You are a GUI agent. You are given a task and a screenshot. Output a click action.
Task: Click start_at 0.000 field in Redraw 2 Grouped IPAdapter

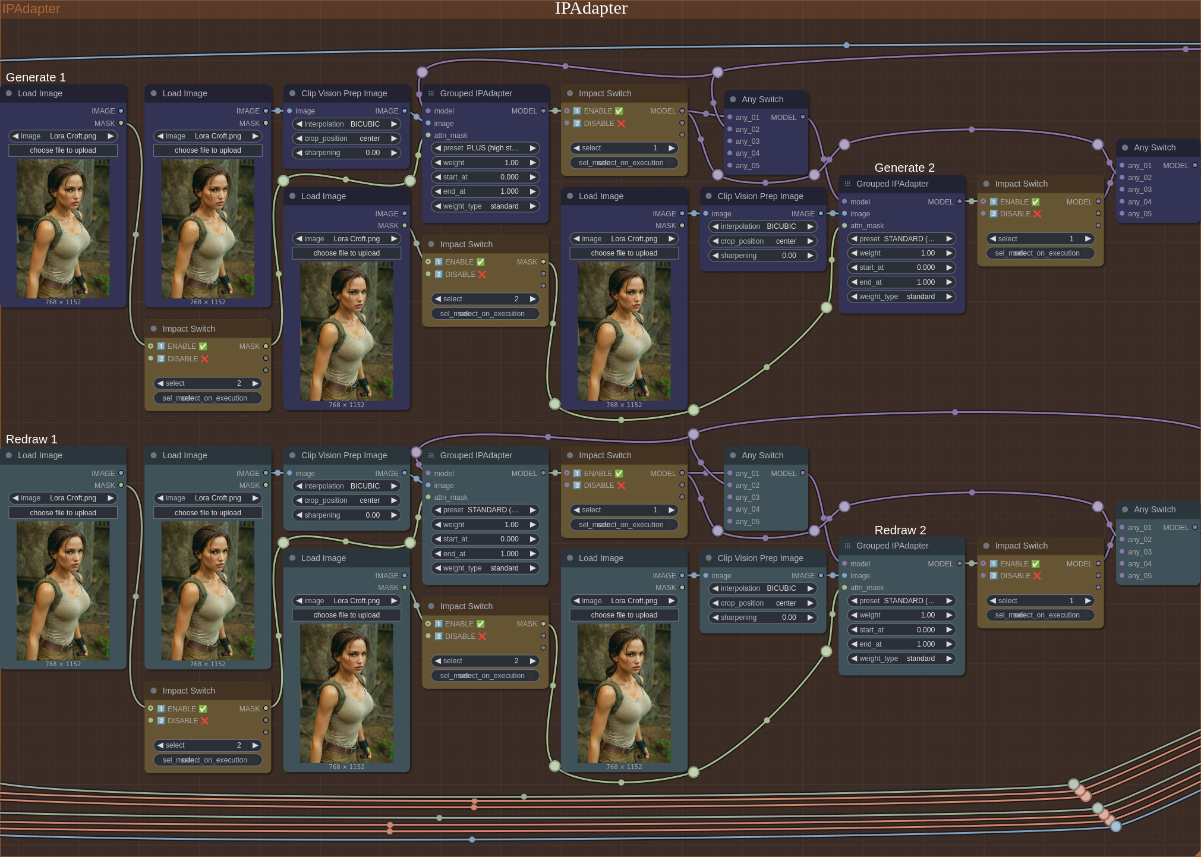[901, 630]
